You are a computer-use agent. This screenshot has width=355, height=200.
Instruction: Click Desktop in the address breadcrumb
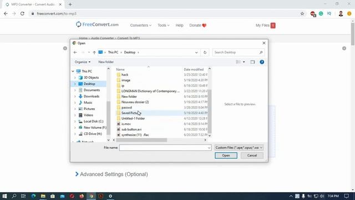[x=129, y=52]
